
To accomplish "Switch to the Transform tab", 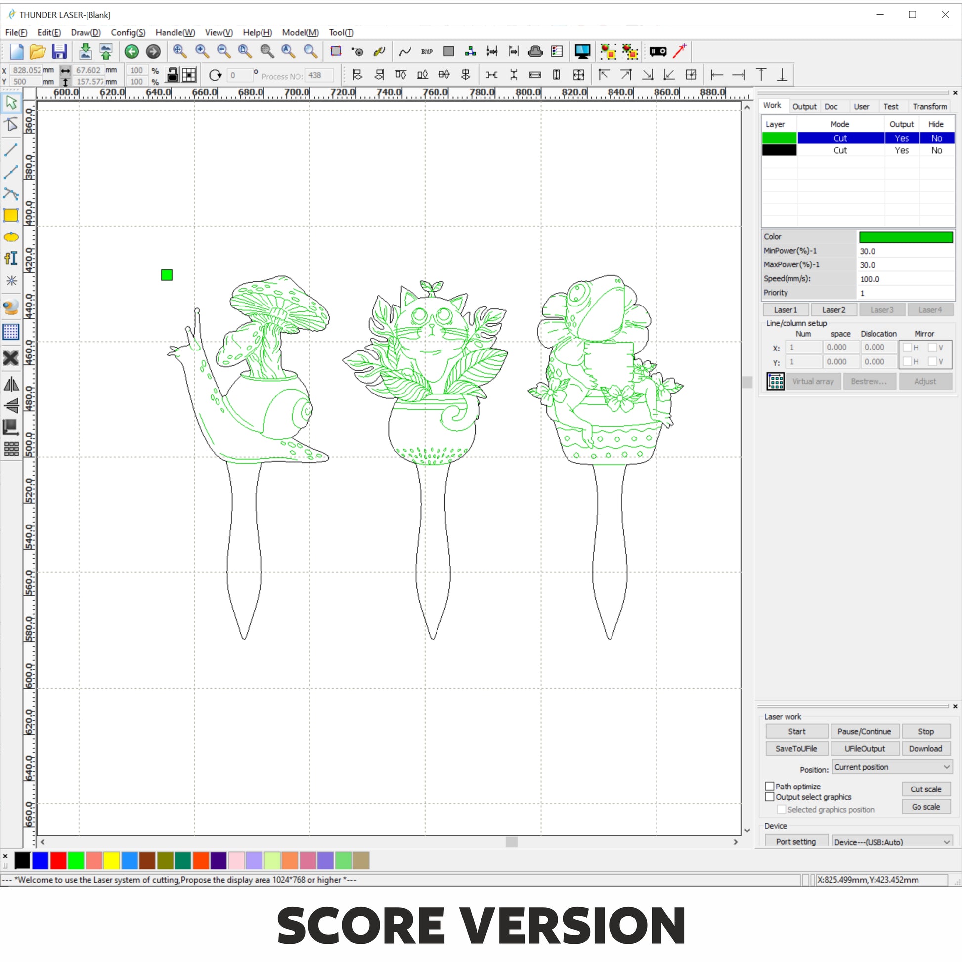I will [929, 107].
